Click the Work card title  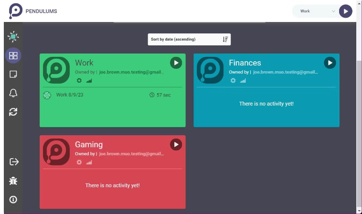click(84, 63)
